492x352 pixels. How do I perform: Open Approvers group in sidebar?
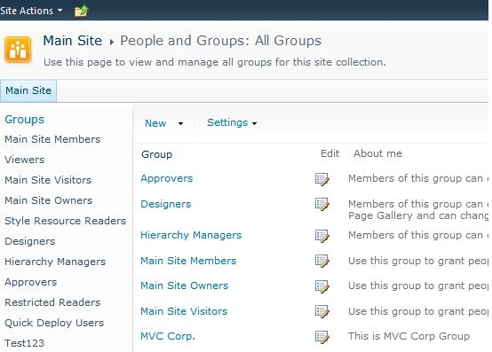[x=31, y=282]
